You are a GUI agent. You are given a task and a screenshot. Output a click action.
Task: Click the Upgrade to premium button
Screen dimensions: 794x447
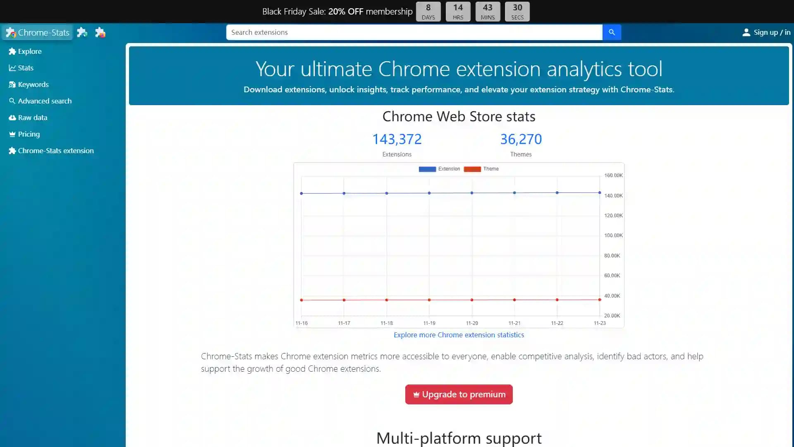tap(459, 394)
